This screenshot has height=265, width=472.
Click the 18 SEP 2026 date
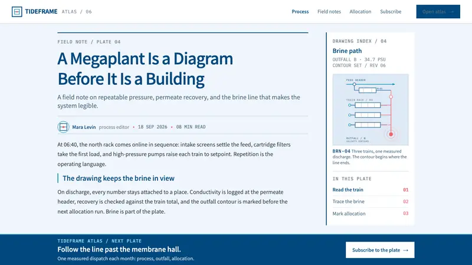pos(152,127)
